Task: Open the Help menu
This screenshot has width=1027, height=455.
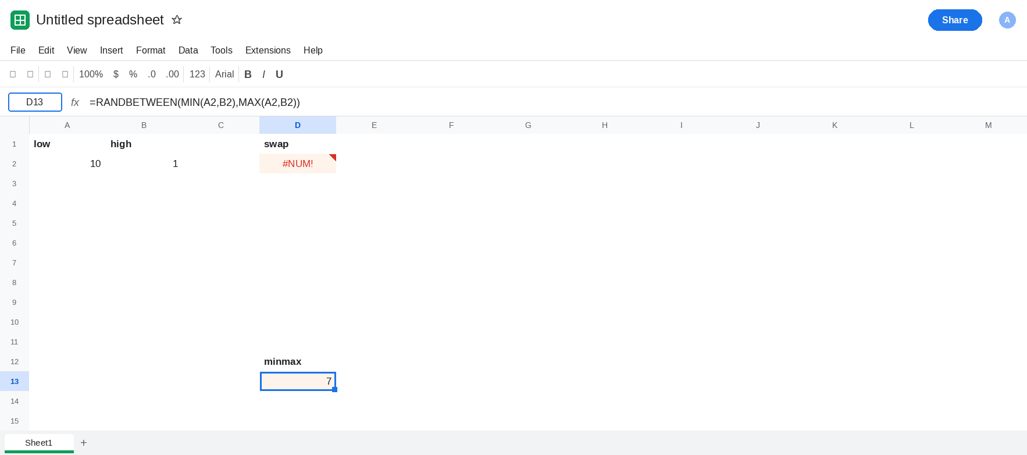Action: [x=313, y=51]
